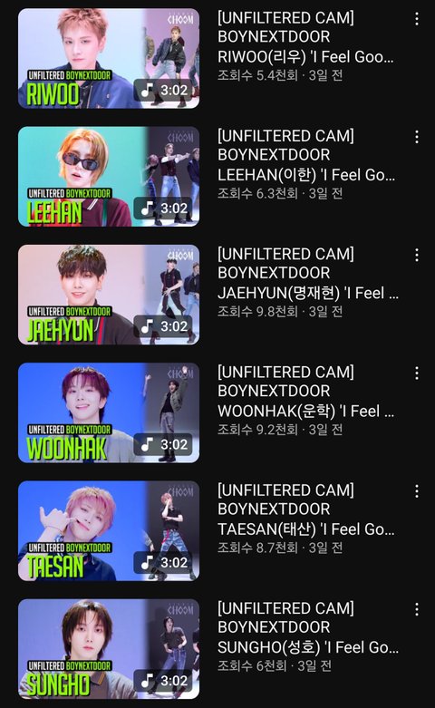Open more options for JAEHYUN video

[417, 255]
